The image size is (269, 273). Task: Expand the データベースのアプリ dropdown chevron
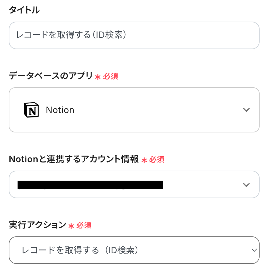pos(246,110)
